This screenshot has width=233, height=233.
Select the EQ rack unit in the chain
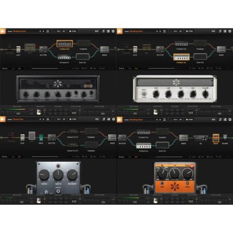point(201,138)
